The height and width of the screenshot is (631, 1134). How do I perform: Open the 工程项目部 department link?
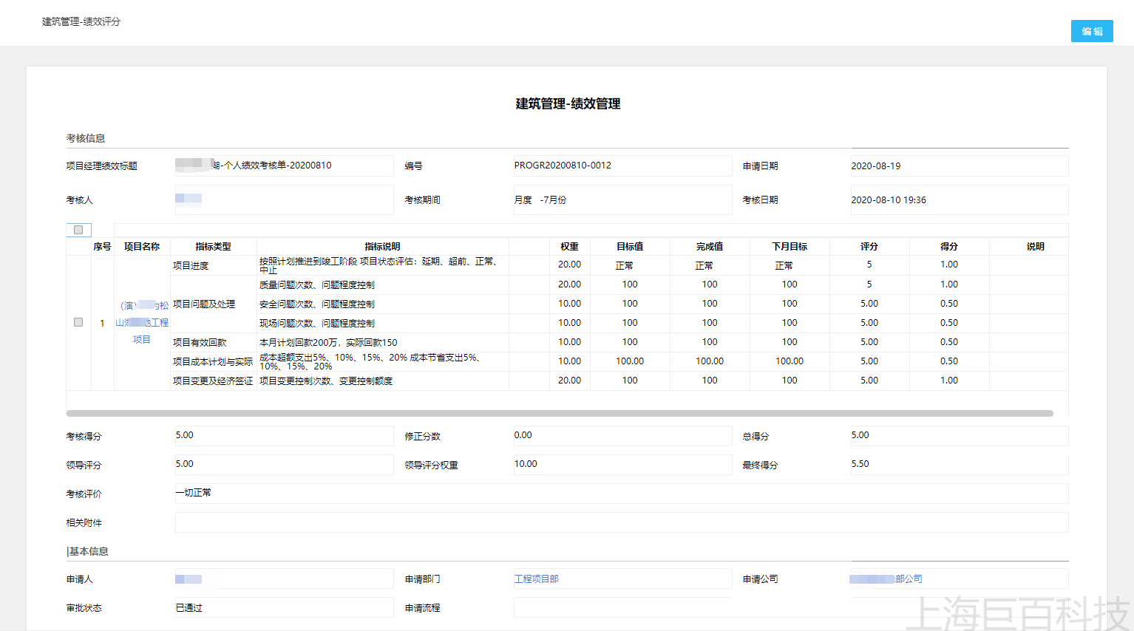(x=537, y=579)
